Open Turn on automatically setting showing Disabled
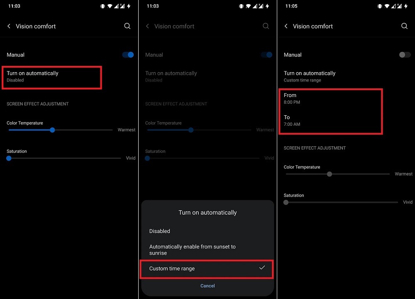This screenshot has width=415, height=299. coord(52,77)
